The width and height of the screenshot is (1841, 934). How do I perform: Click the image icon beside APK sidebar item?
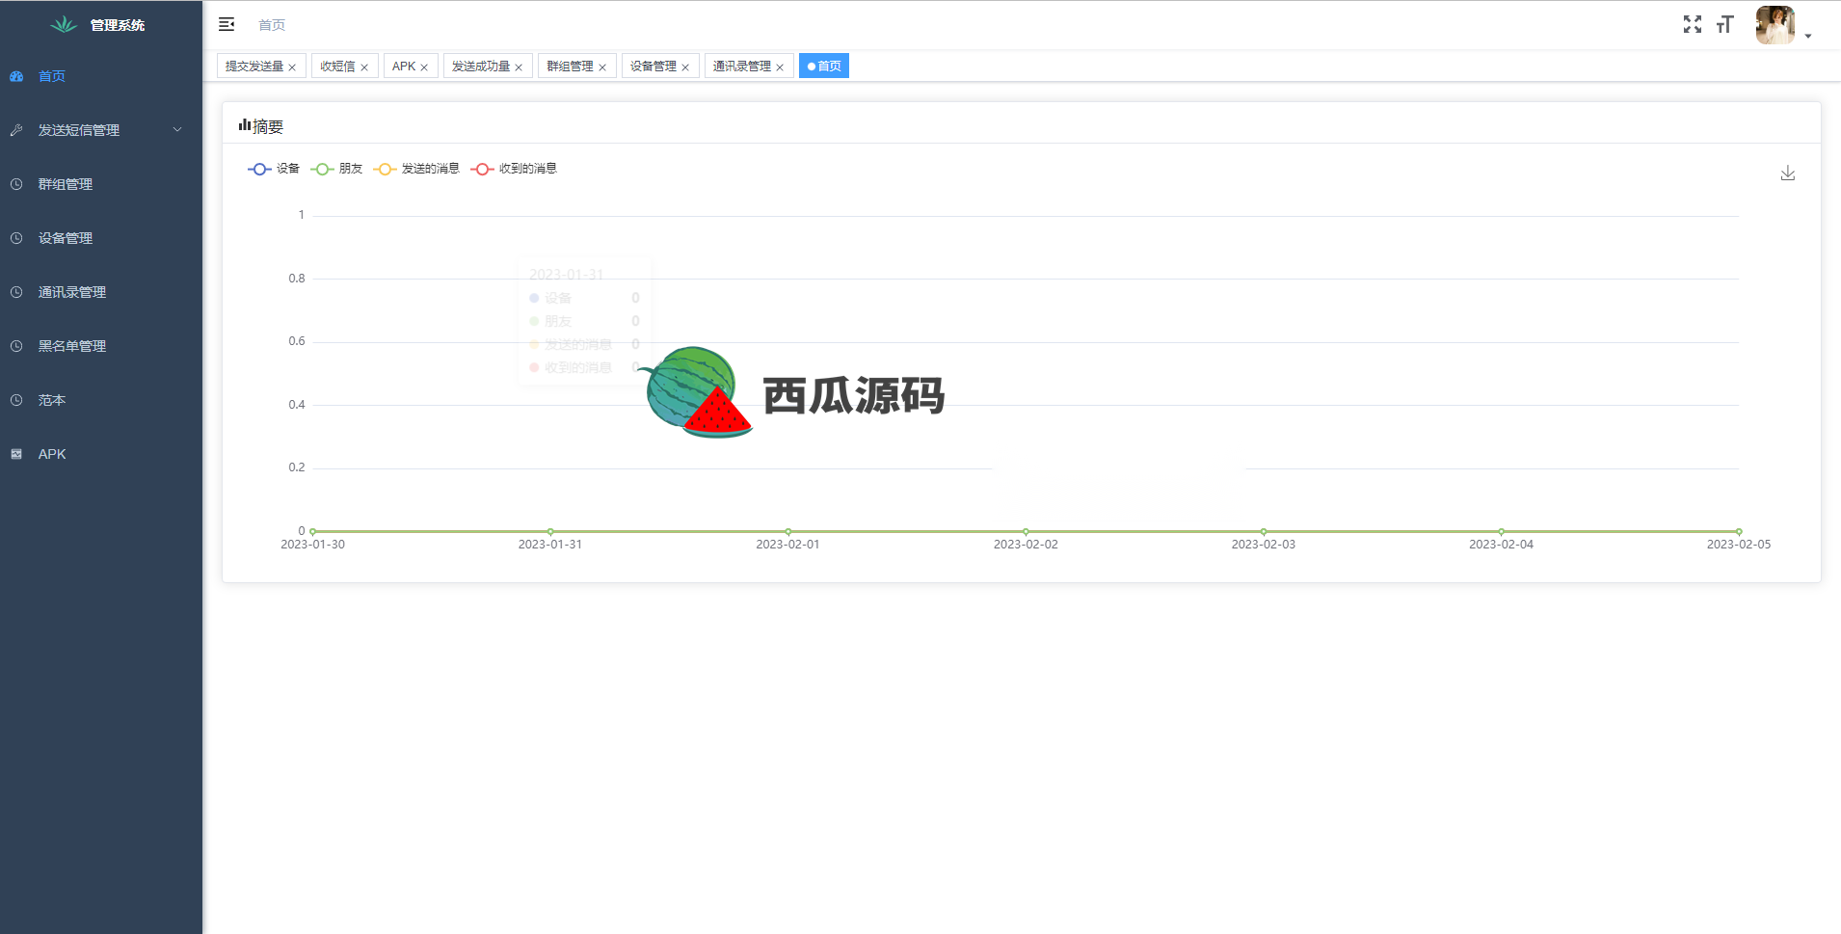(x=16, y=454)
